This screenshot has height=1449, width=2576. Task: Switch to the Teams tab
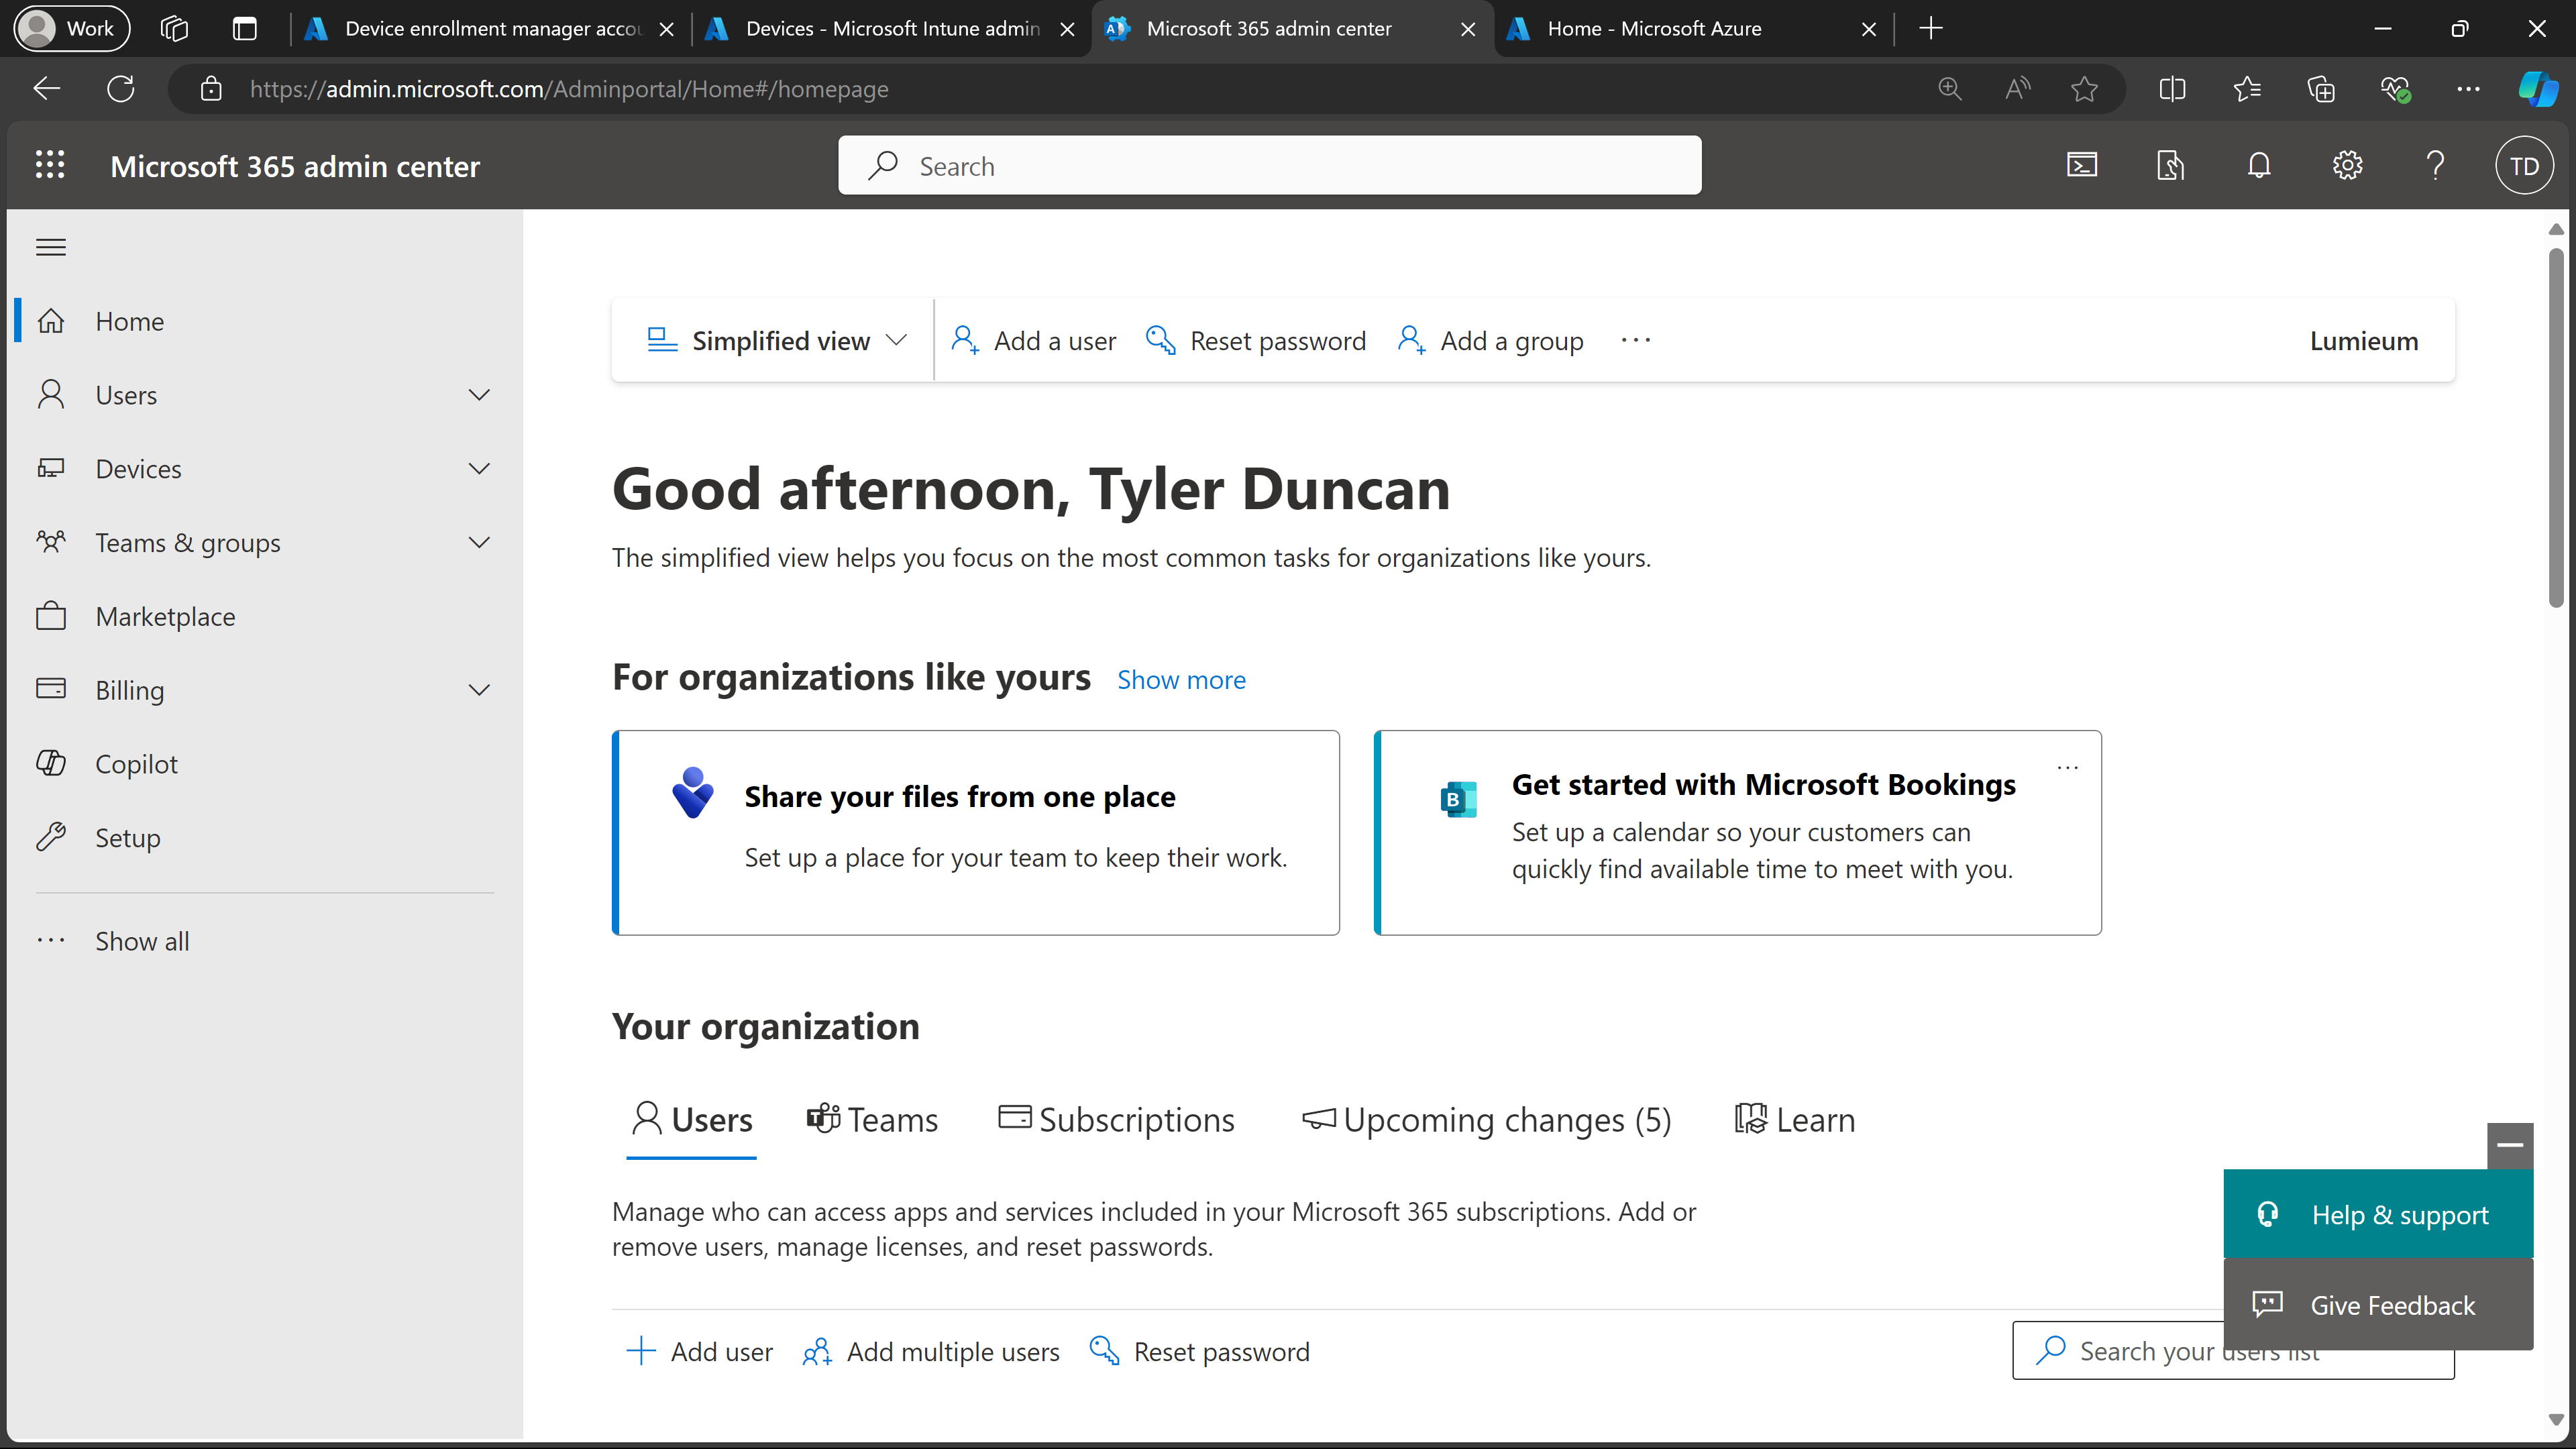click(x=872, y=1120)
